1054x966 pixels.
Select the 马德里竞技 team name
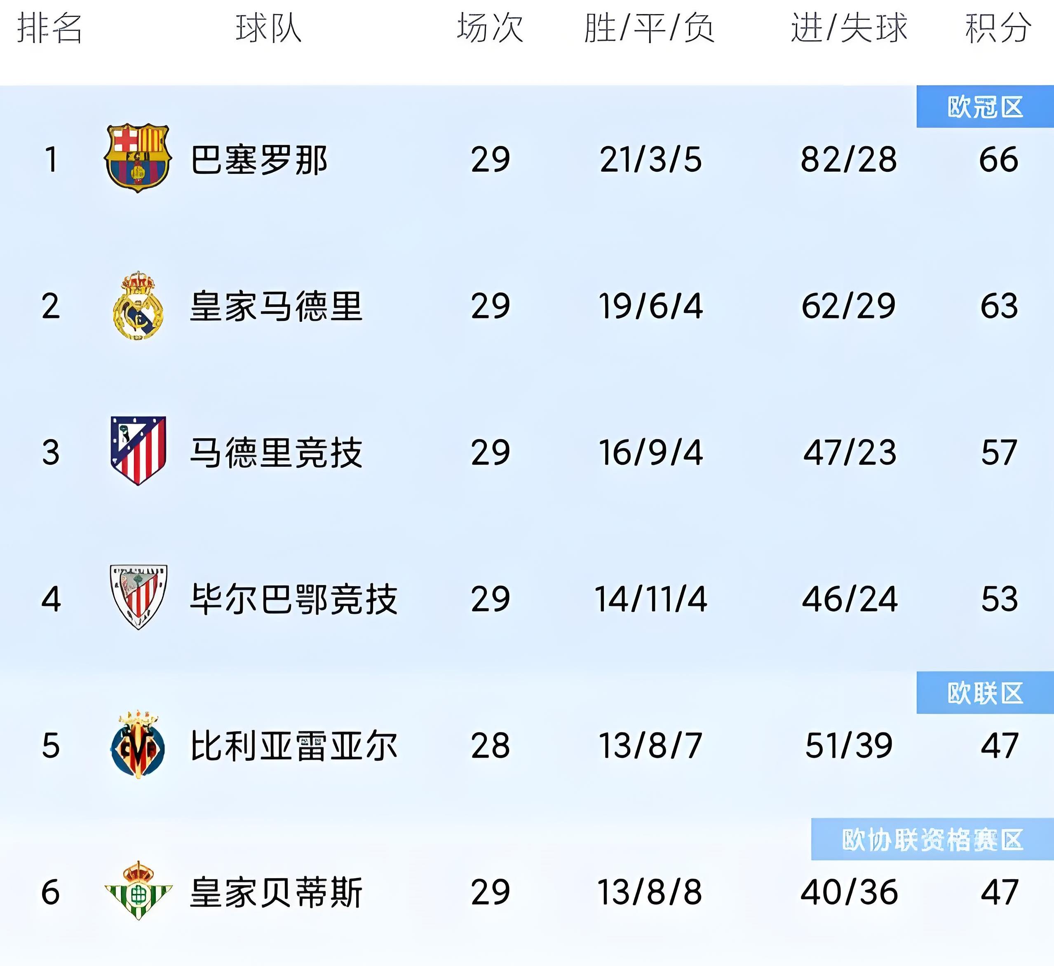tap(276, 453)
